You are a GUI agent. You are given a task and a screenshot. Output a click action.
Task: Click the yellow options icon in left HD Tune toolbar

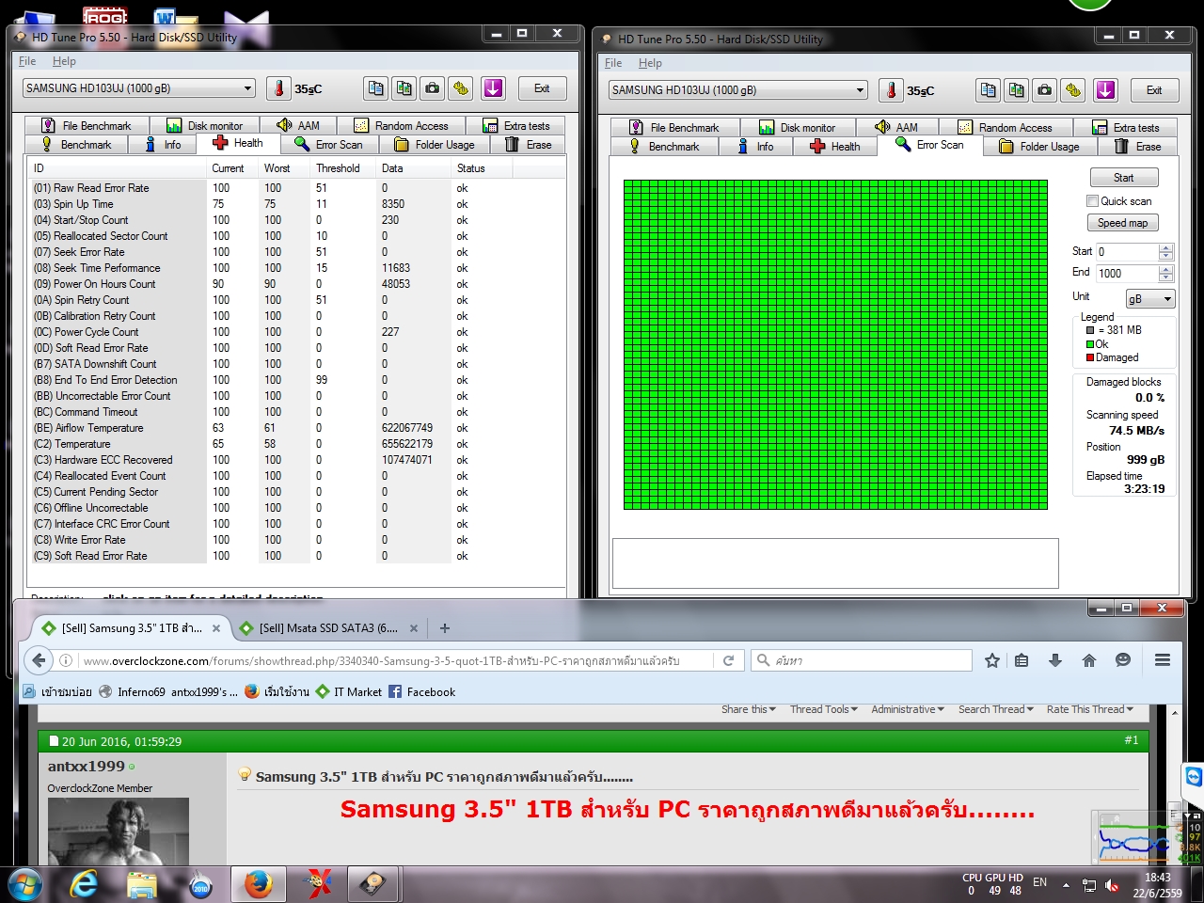click(460, 88)
